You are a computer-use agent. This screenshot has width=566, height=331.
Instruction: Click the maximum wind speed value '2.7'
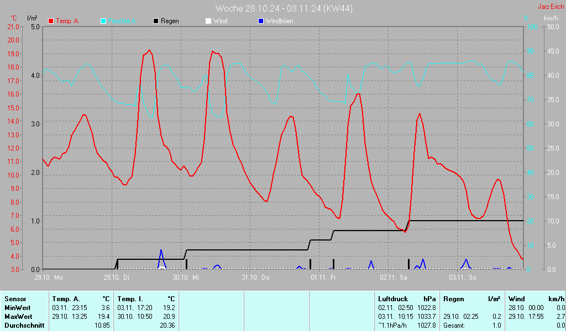pos(560,317)
